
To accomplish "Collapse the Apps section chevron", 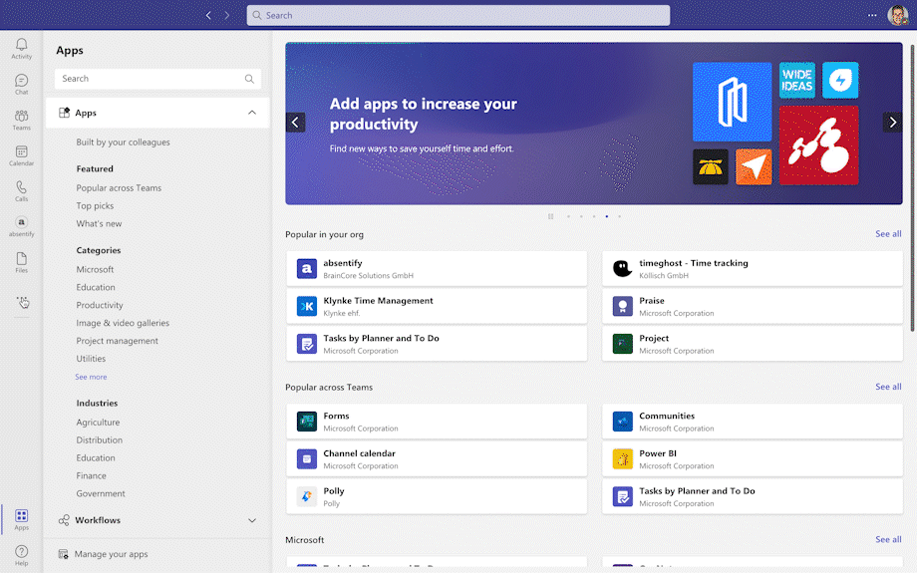I will click(x=252, y=114).
